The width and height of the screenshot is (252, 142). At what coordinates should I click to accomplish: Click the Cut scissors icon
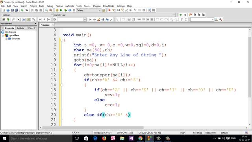32,10
